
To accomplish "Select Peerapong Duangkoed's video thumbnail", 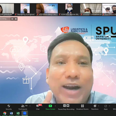I will pyautogui.click(x=25, y=10).
